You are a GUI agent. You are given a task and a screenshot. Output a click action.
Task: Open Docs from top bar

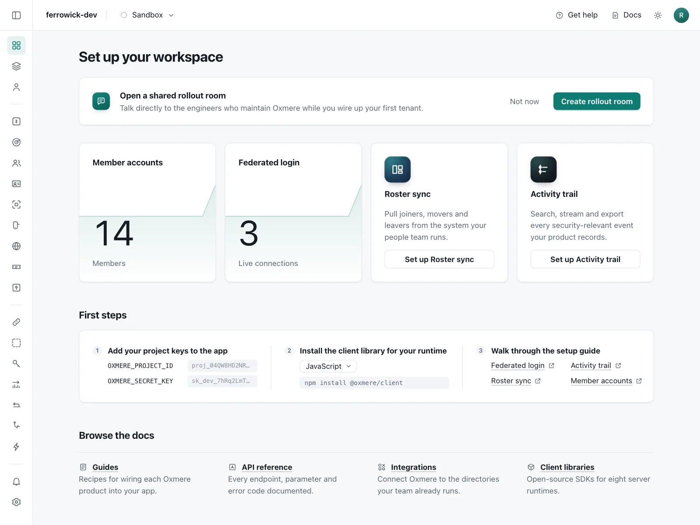tap(626, 15)
